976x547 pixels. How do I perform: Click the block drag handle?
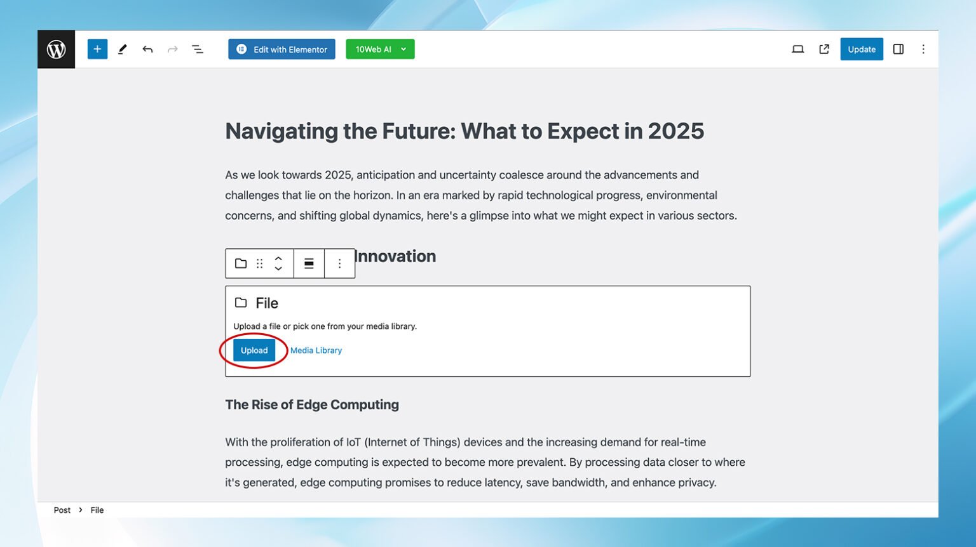pos(259,263)
